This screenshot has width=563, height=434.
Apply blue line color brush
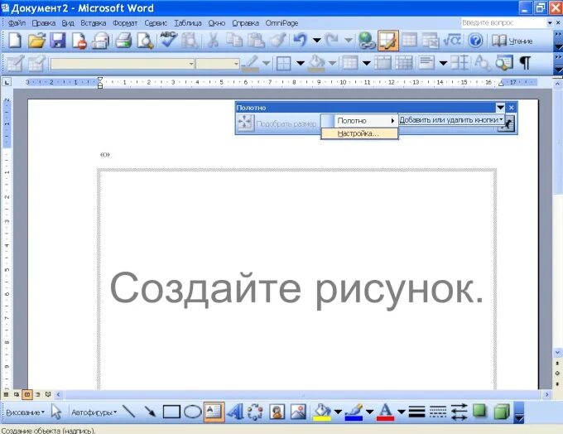point(354,412)
